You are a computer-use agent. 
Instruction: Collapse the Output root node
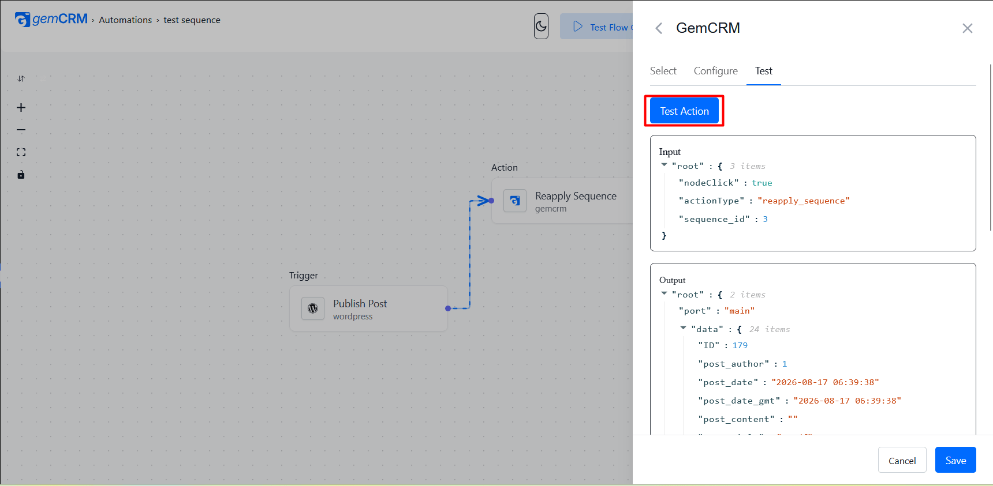pos(664,293)
